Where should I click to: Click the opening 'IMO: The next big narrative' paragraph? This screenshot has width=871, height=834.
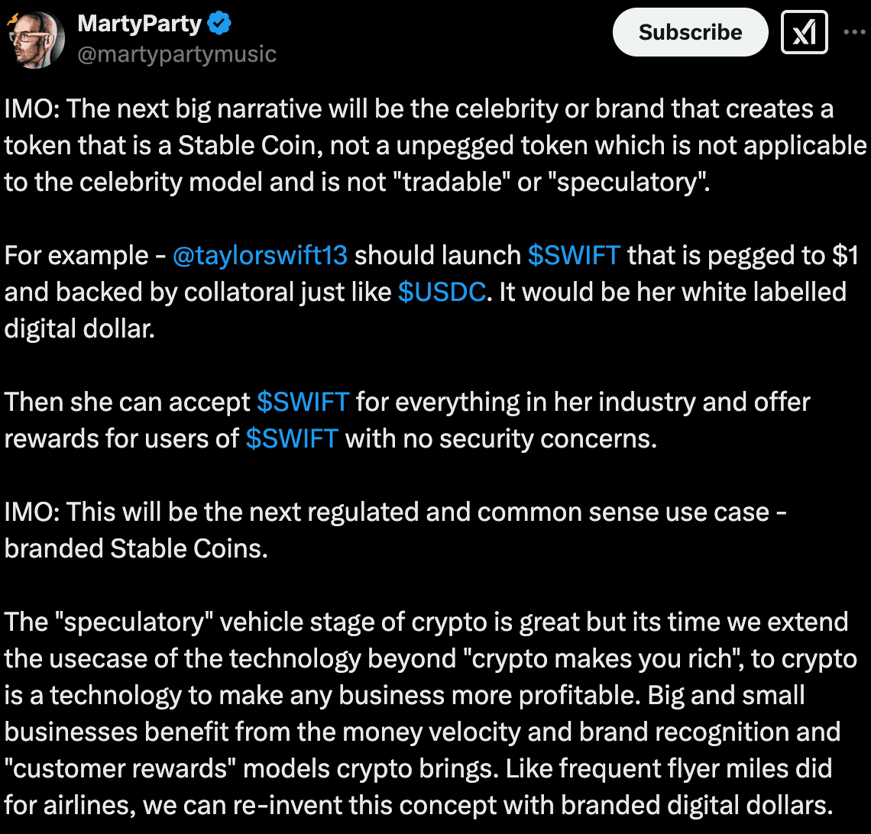(x=435, y=145)
